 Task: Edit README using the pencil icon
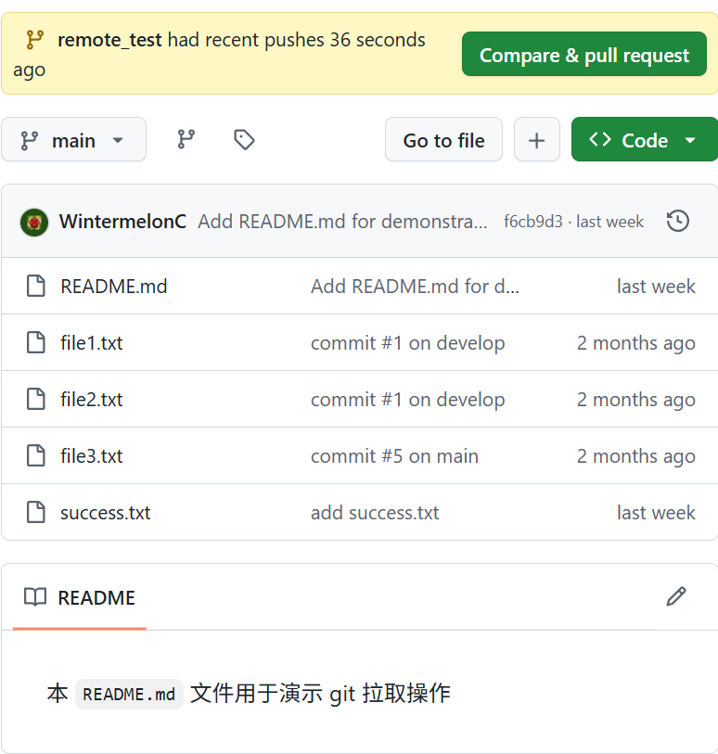point(676,596)
